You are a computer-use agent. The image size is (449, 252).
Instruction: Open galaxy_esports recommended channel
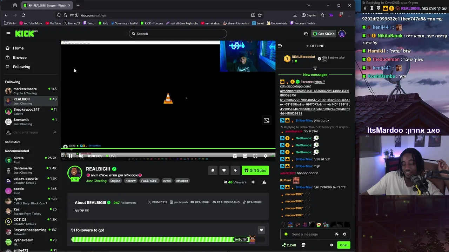coord(31,180)
